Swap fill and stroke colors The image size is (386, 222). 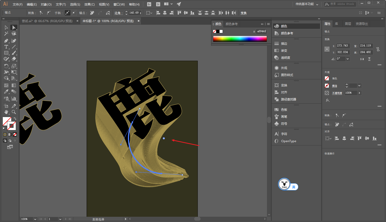(x=15, y=118)
